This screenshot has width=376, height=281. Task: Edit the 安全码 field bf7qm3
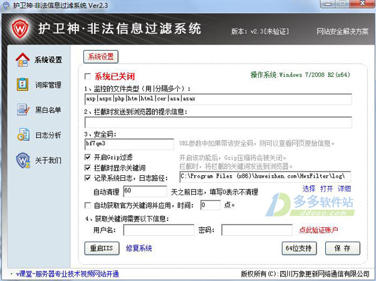(129, 144)
